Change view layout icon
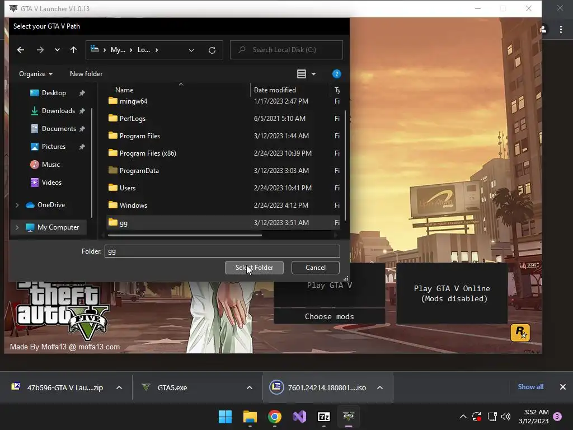Image resolution: width=573 pixels, height=430 pixels. coord(302,74)
